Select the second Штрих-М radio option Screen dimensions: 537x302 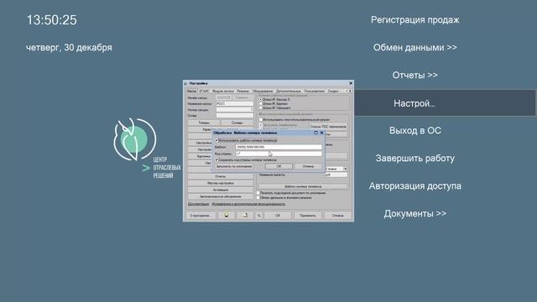pos(261,103)
